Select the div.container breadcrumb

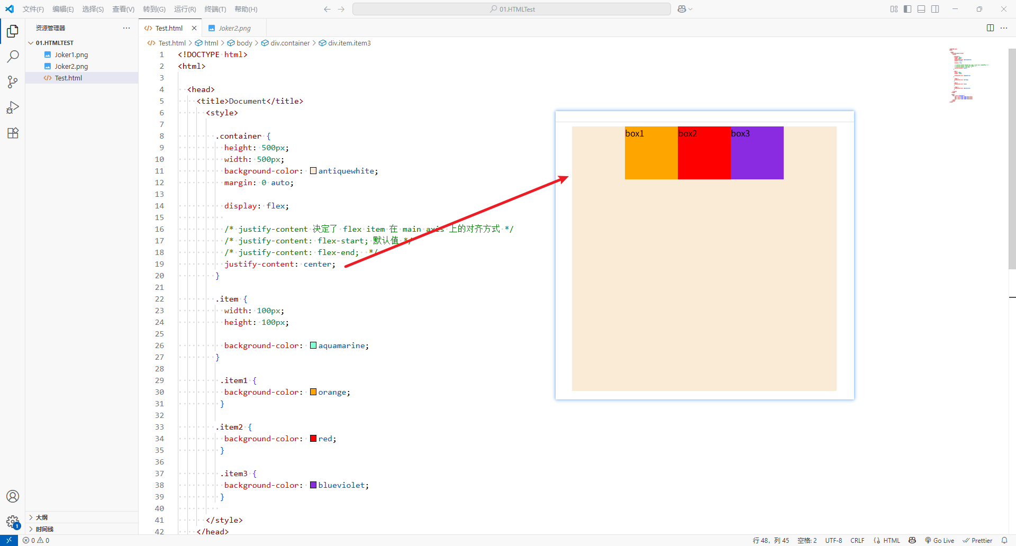pyautogui.click(x=286, y=43)
